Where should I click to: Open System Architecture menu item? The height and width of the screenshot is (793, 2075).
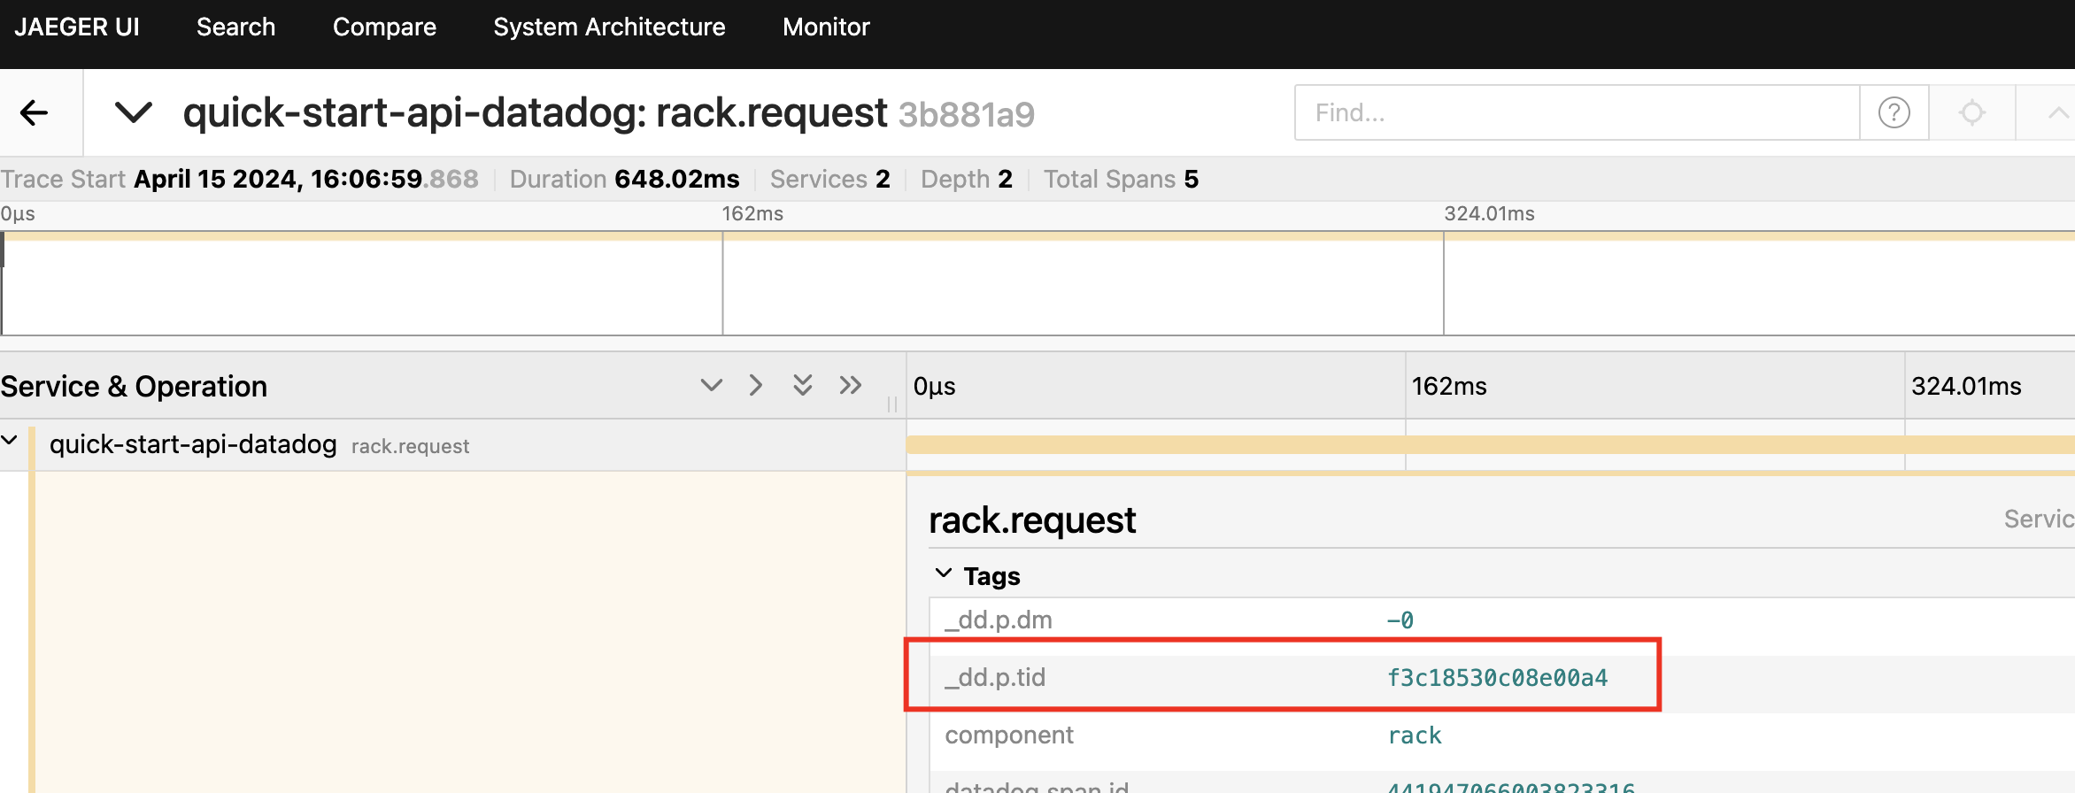609,27
